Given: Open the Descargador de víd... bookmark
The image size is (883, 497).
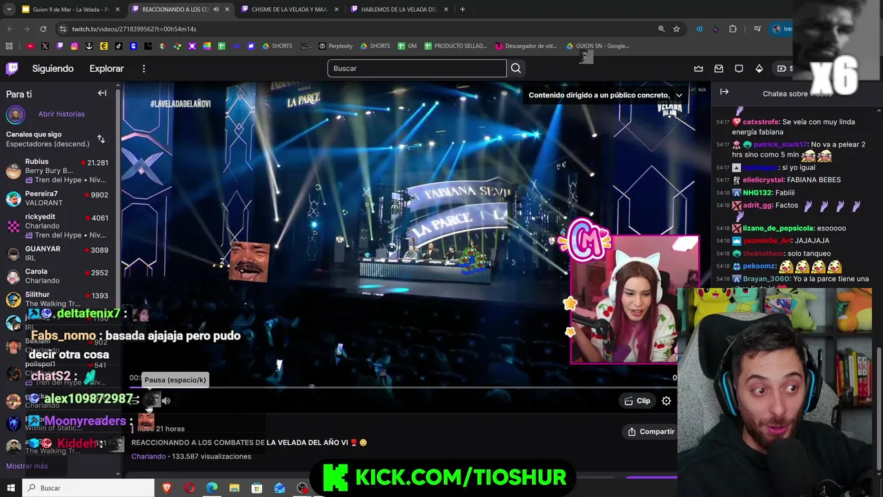Looking at the screenshot, I should [x=526, y=46].
